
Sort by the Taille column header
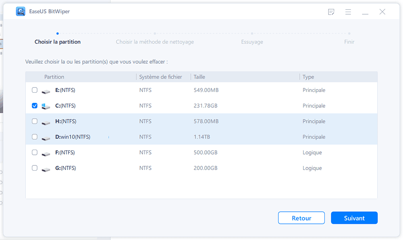click(x=199, y=77)
